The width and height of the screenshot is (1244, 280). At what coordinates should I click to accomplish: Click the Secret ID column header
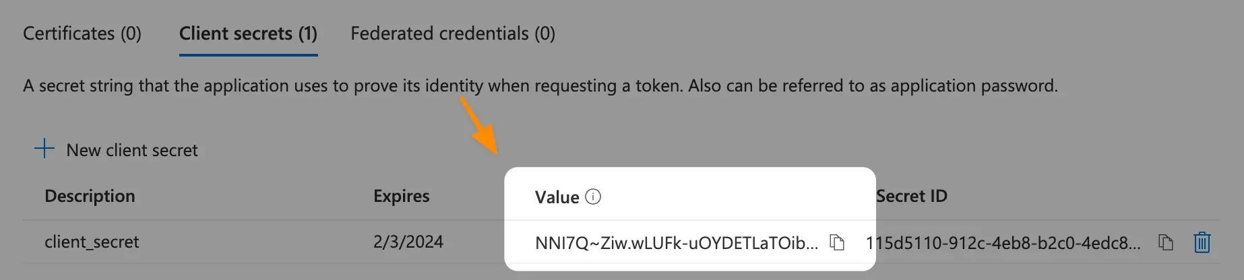[x=912, y=196]
